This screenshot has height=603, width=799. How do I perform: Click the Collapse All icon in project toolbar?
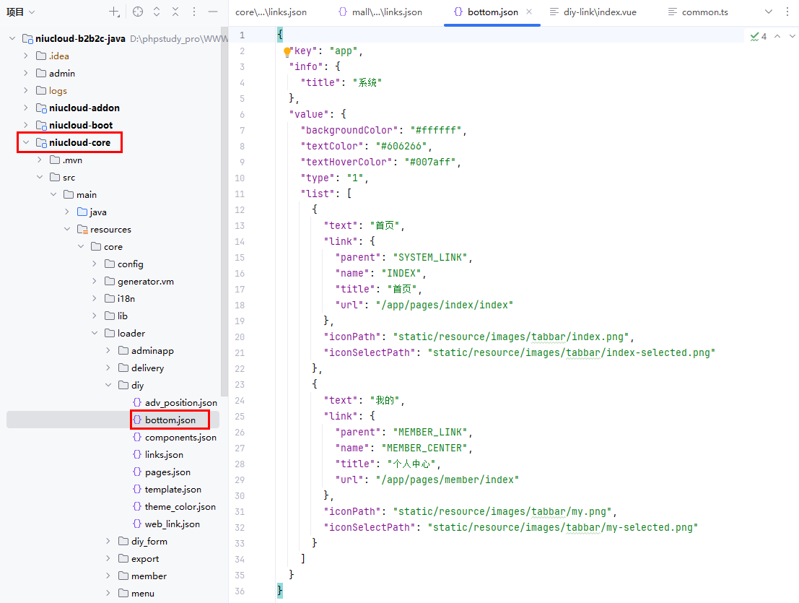point(175,12)
